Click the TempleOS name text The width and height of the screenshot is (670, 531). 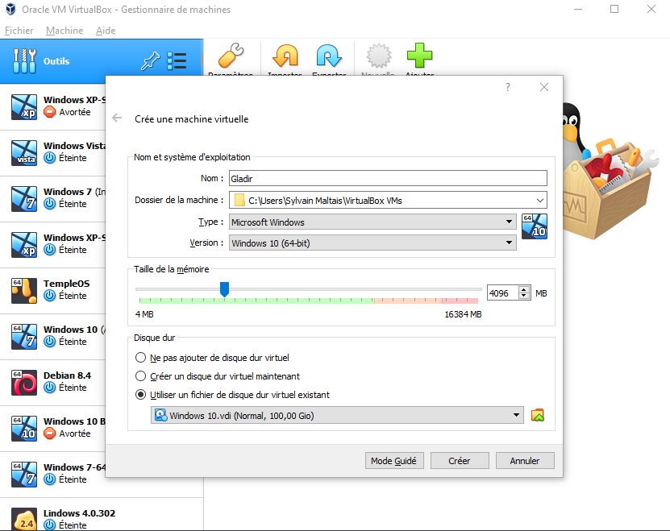[x=67, y=284]
